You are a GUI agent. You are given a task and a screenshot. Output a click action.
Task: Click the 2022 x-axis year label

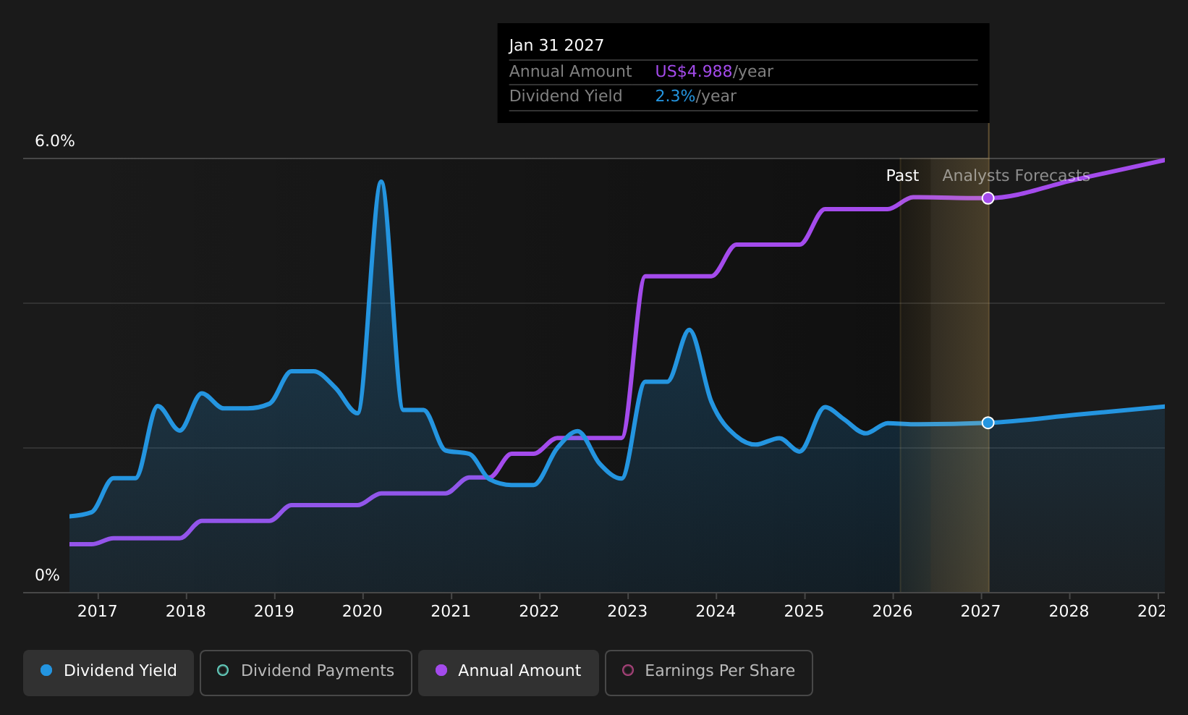(539, 612)
